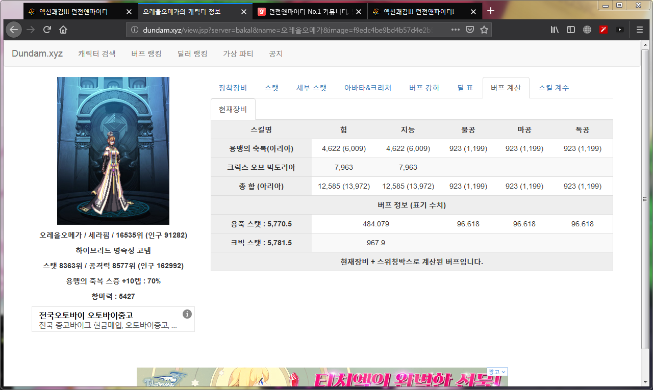Click the 484.079 value cell

pyautogui.click(x=376, y=224)
